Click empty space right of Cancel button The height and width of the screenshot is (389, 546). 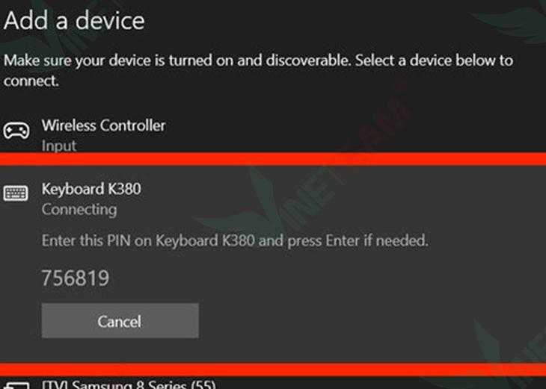369,320
